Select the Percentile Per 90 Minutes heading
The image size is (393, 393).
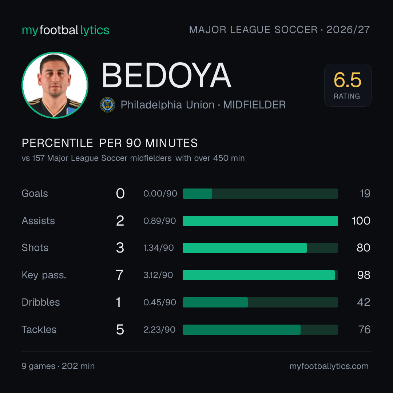click(110, 143)
